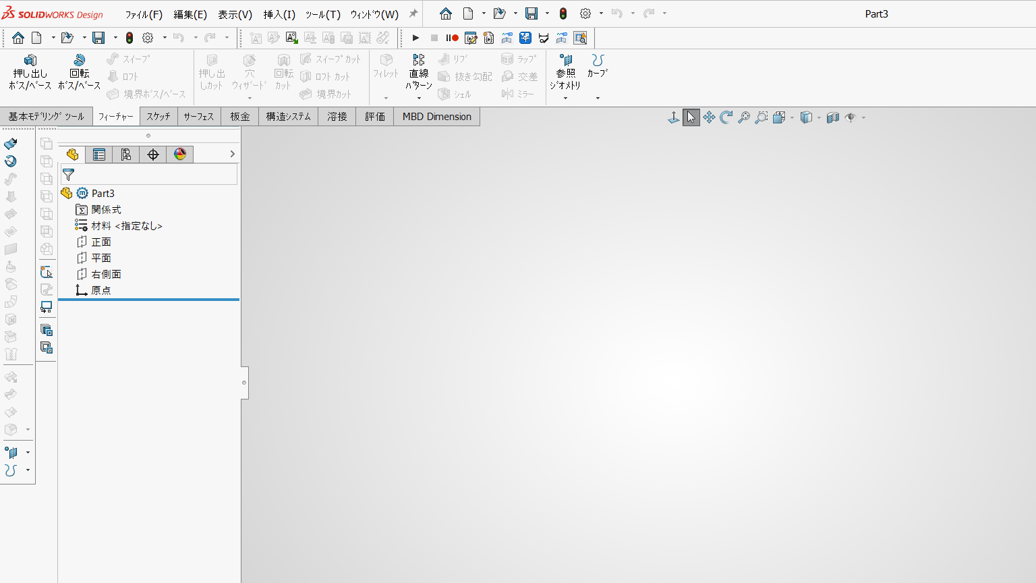Open the 編集(E) menu

(190, 14)
